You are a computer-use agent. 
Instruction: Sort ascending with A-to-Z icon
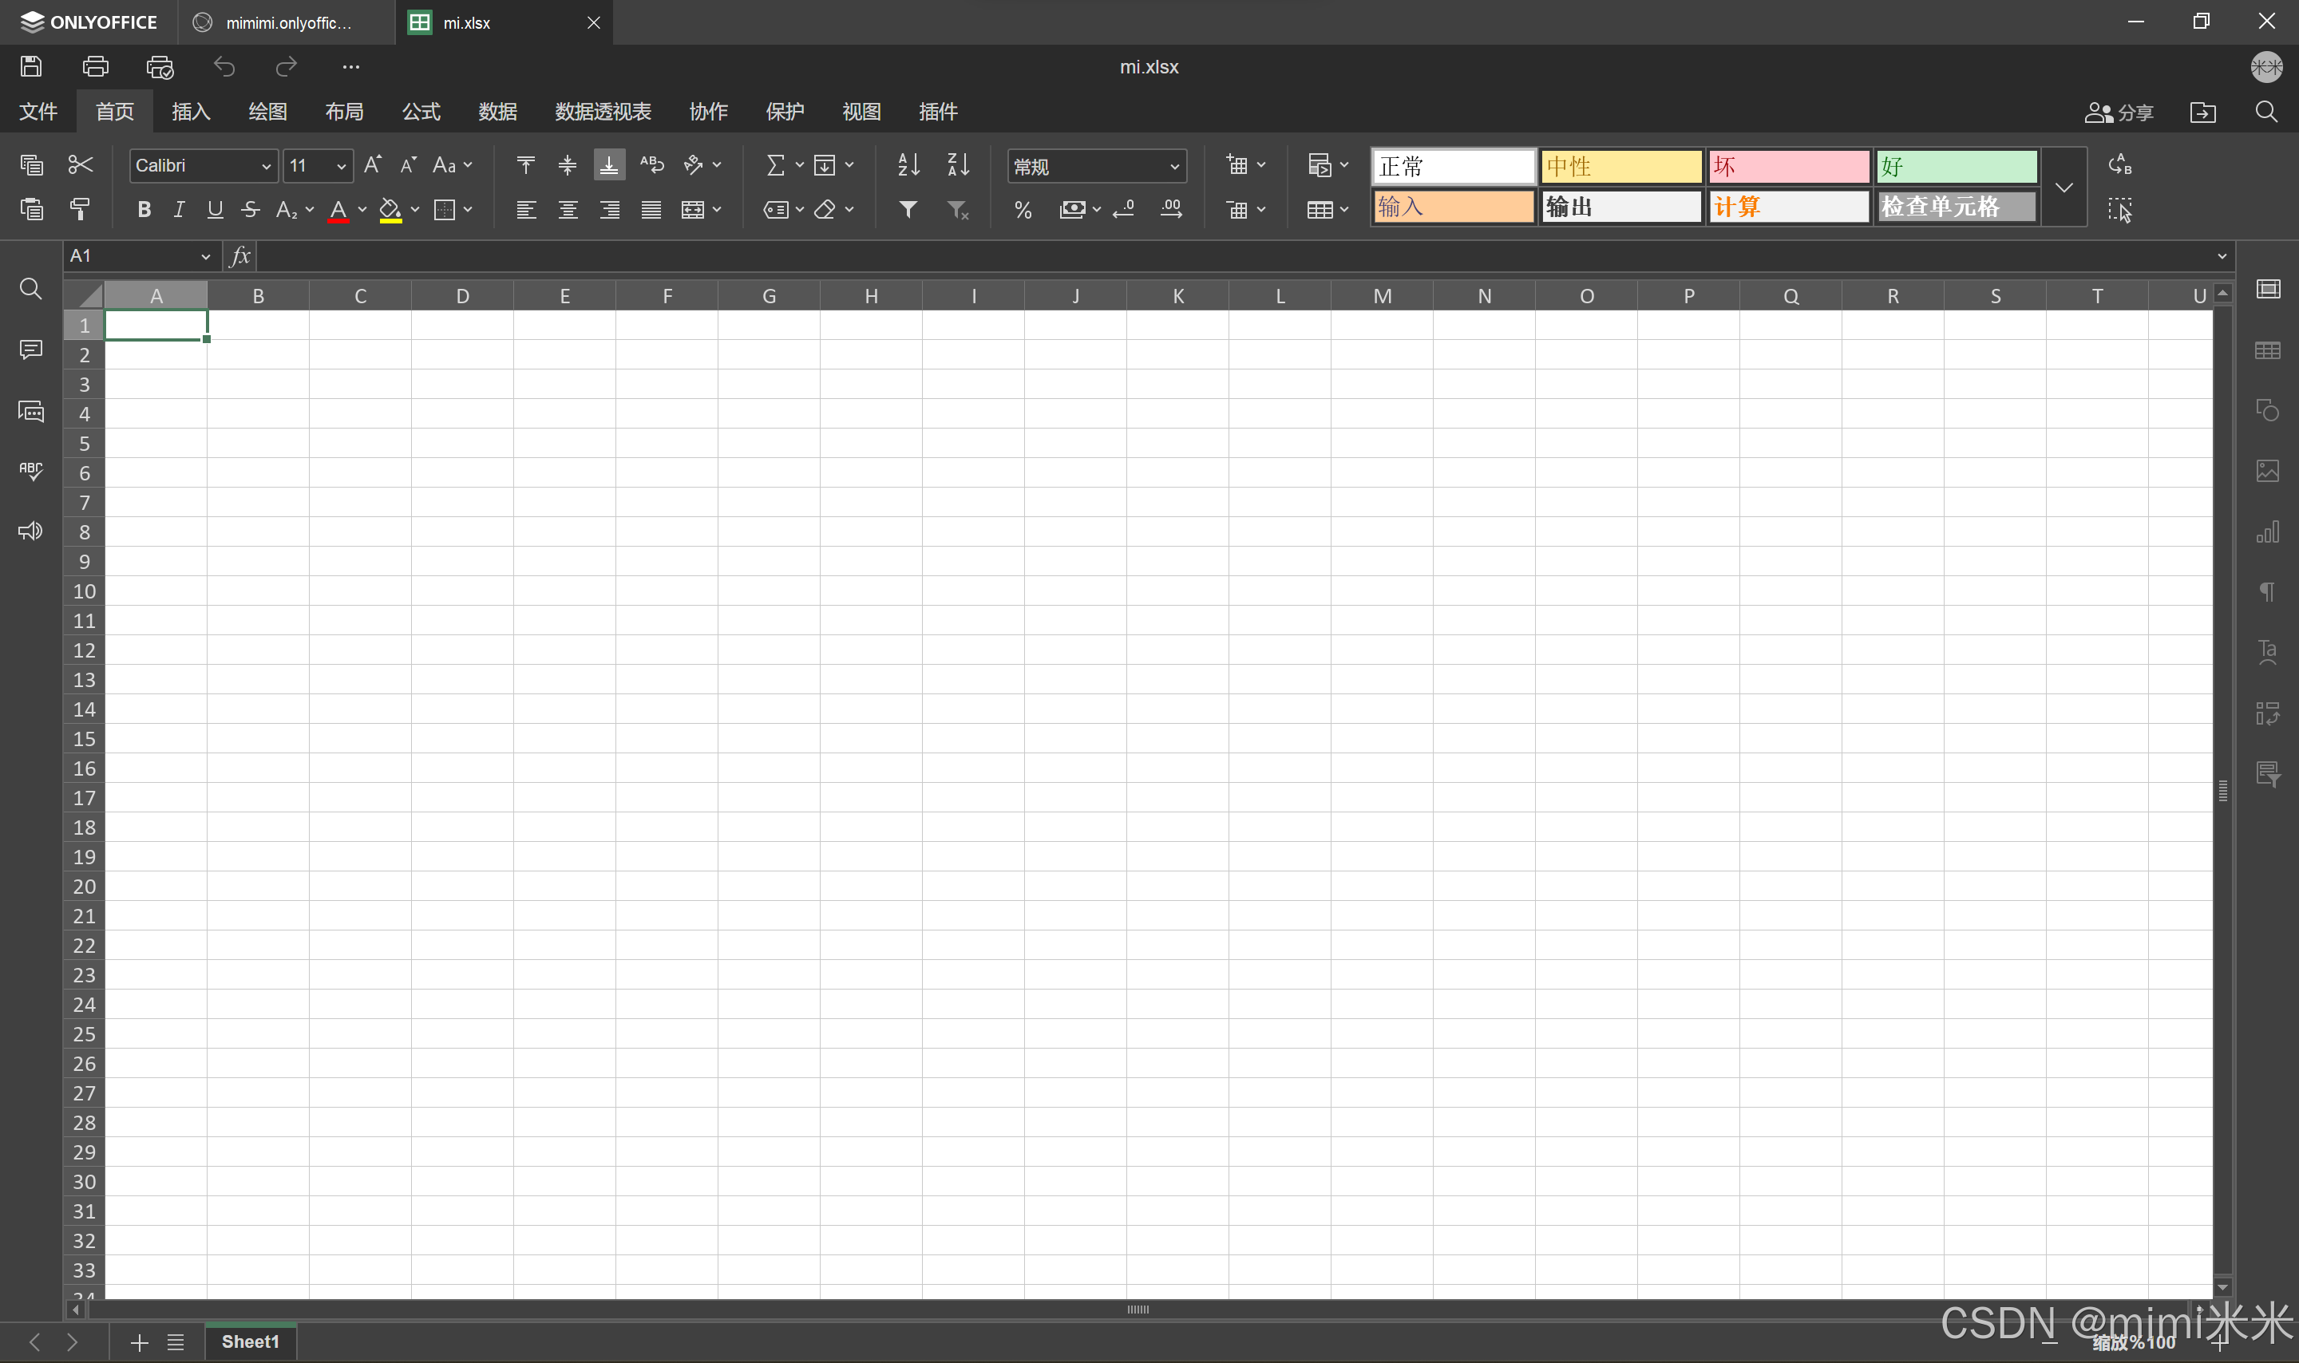point(908,164)
